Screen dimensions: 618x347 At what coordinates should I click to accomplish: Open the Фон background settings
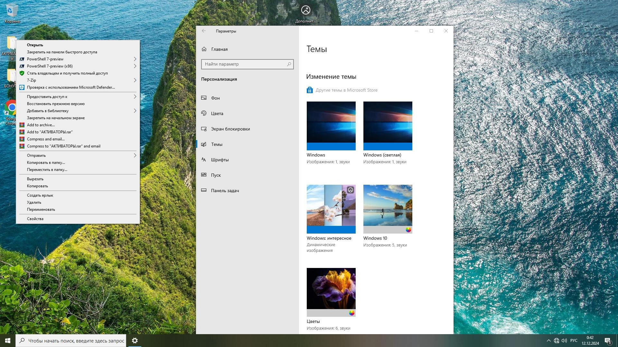(x=215, y=98)
